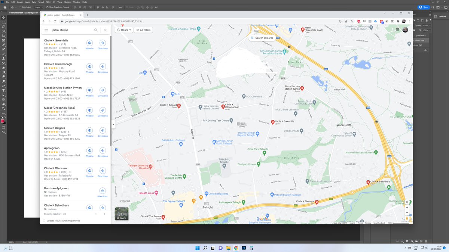Open the Hours filter dropdown
Screen dimensions: 449x252
tap(124, 30)
